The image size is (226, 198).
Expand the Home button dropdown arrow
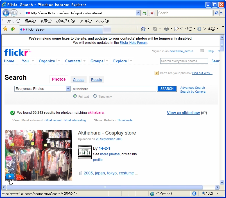[x=148, y=29]
